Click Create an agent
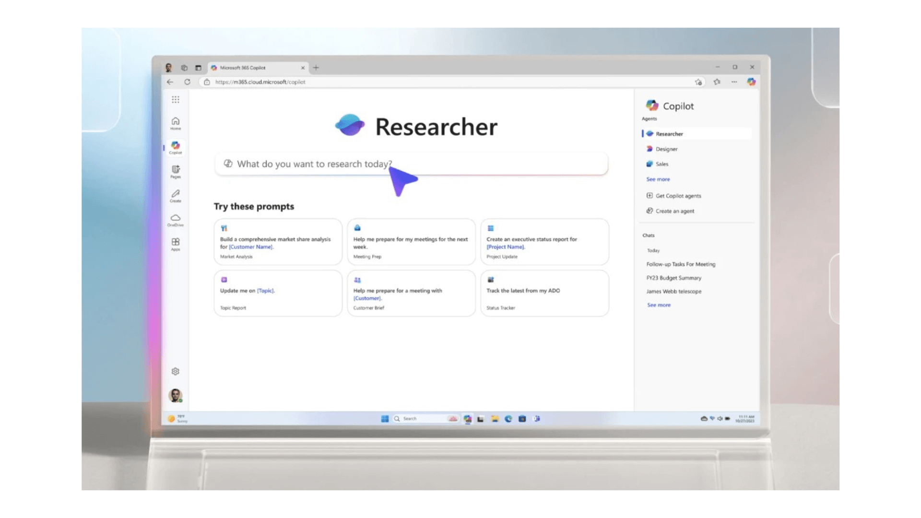This screenshot has width=921, height=518. coord(674,211)
